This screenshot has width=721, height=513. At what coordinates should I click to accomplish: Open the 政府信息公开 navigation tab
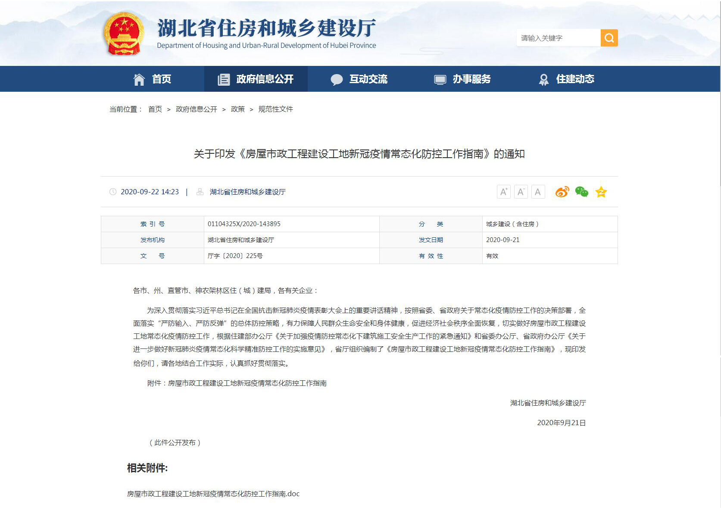(x=265, y=79)
